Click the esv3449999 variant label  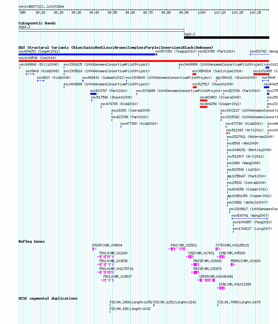(x=222, y=65)
